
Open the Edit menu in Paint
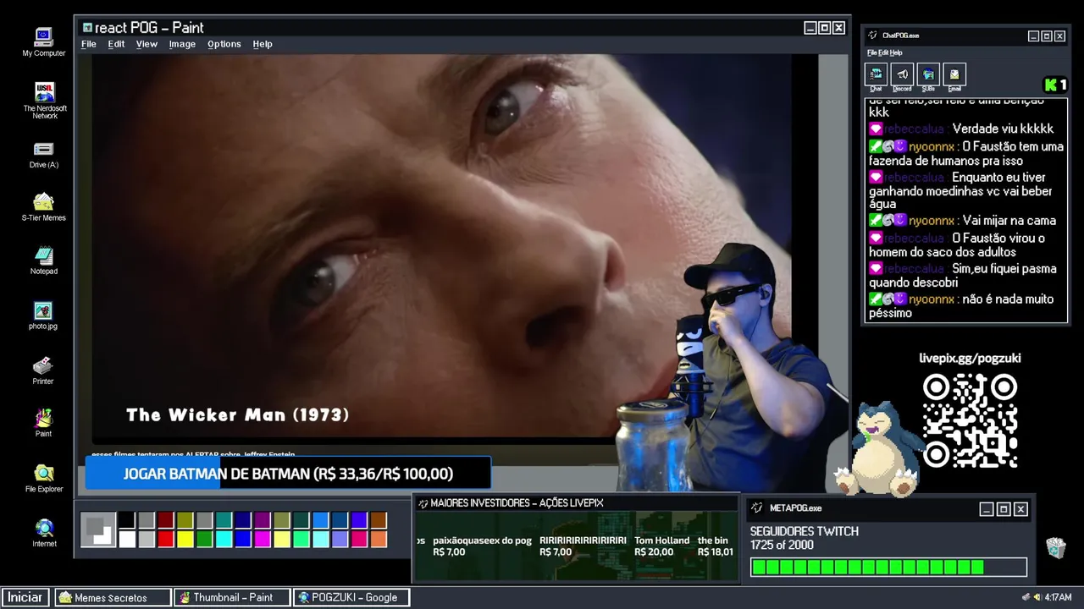[x=116, y=44]
